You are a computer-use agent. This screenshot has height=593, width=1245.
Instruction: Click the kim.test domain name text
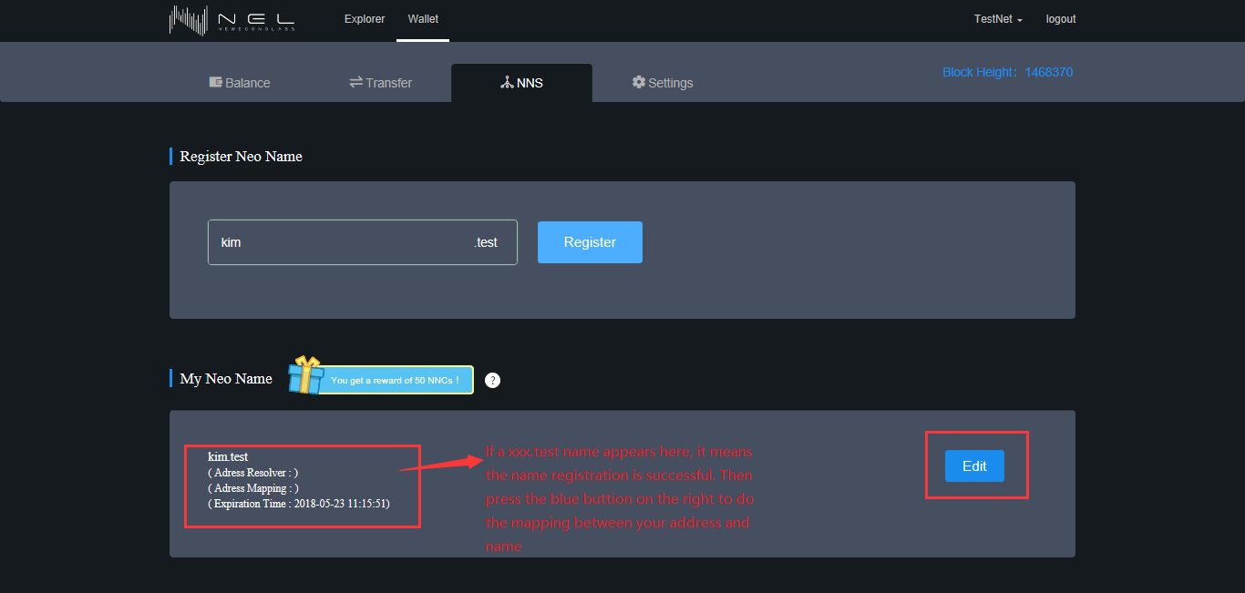click(228, 457)
